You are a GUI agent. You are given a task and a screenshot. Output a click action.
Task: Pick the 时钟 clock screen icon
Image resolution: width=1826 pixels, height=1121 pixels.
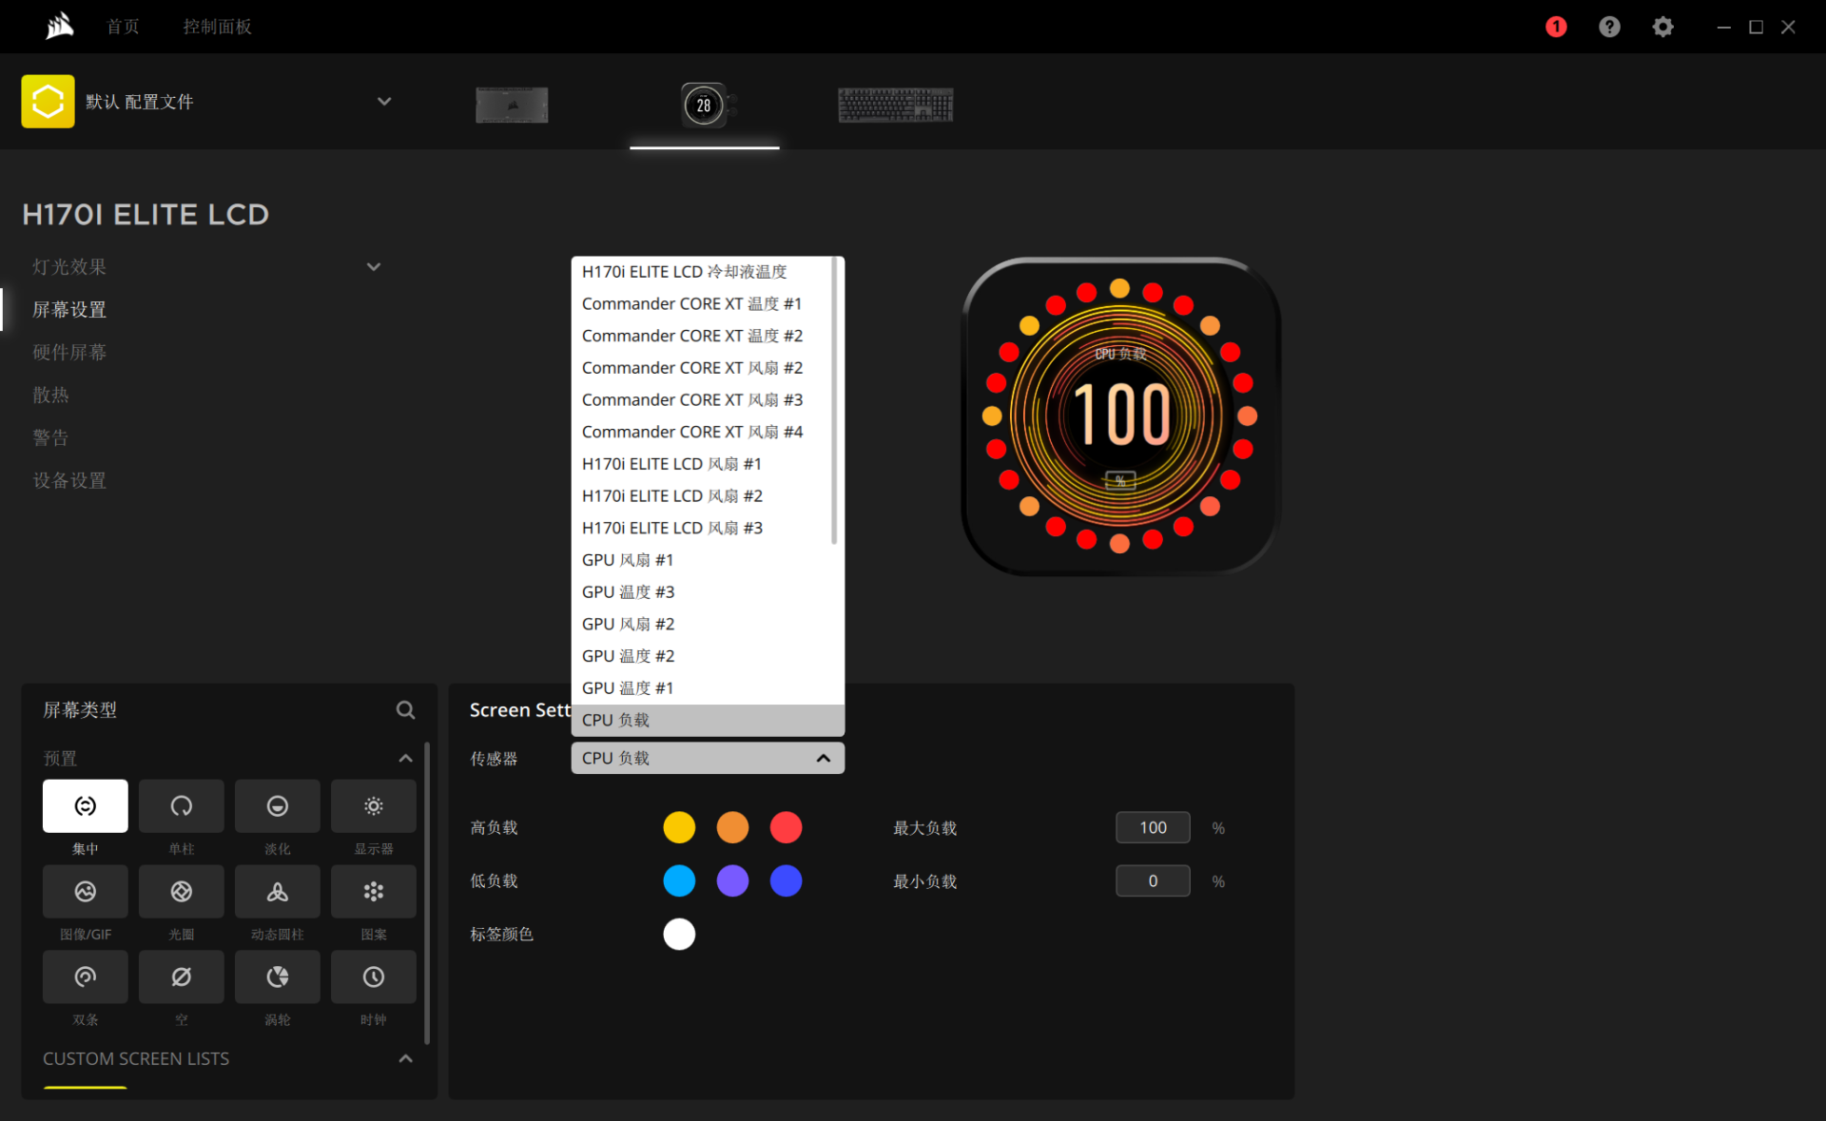373,976
